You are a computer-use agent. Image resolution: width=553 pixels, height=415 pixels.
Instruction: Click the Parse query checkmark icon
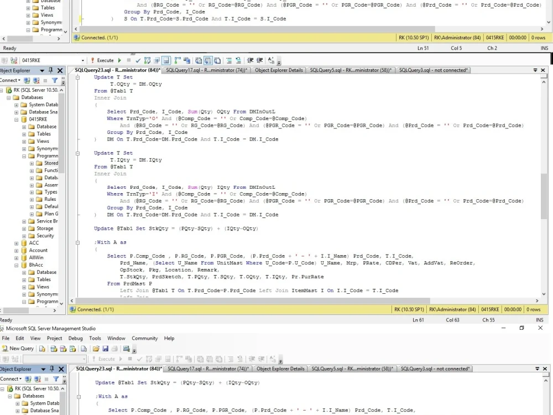point(138,60)
